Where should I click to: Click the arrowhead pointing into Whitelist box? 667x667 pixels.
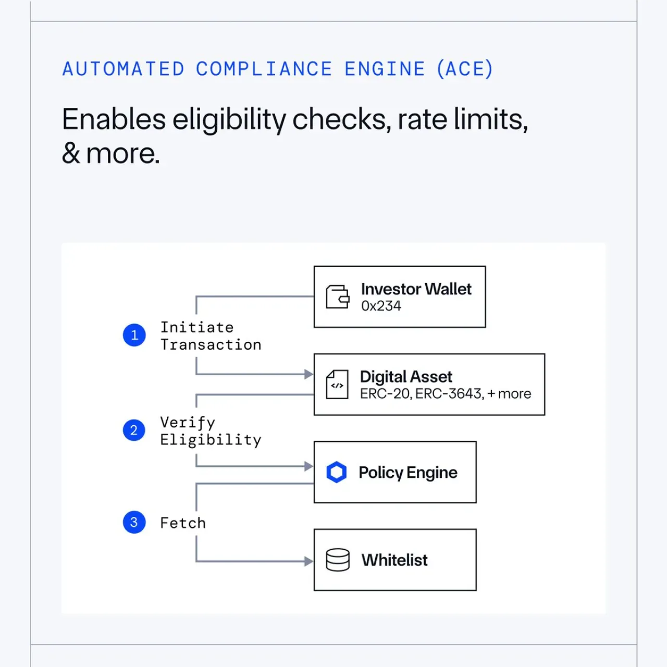[308, 561]
